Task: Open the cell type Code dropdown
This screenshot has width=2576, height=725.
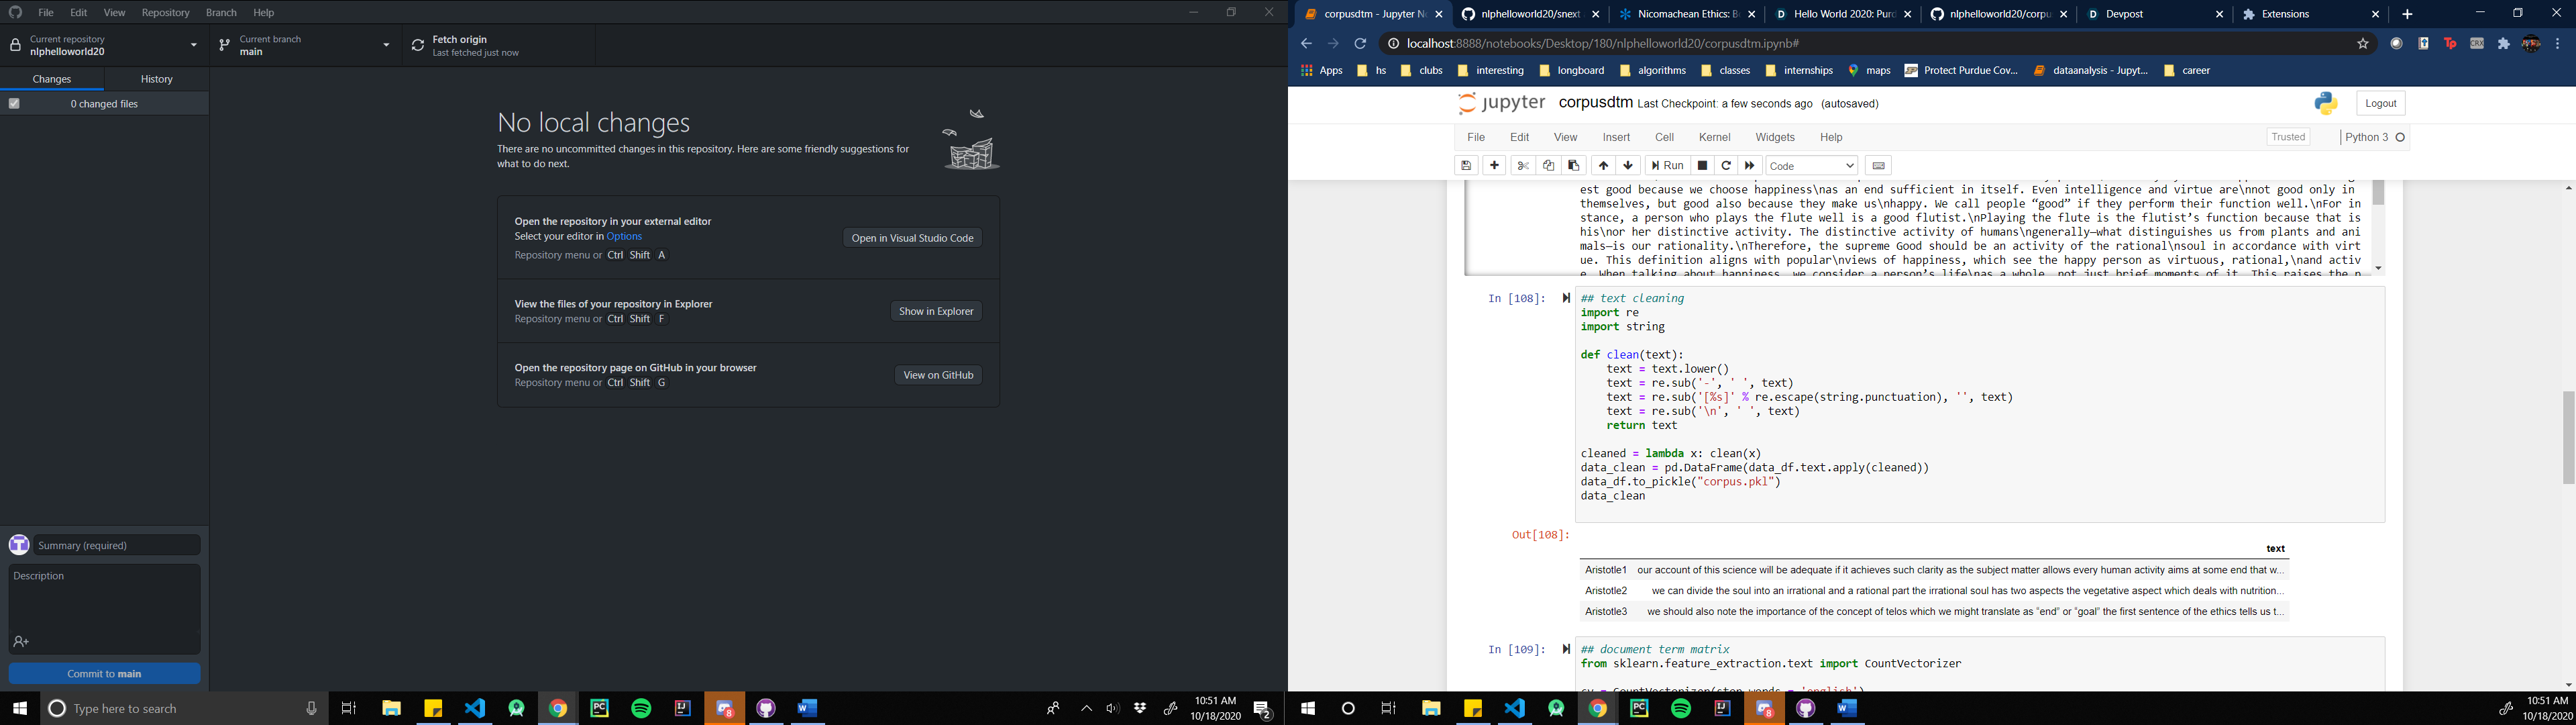Action: click(x=1811, y=165)
